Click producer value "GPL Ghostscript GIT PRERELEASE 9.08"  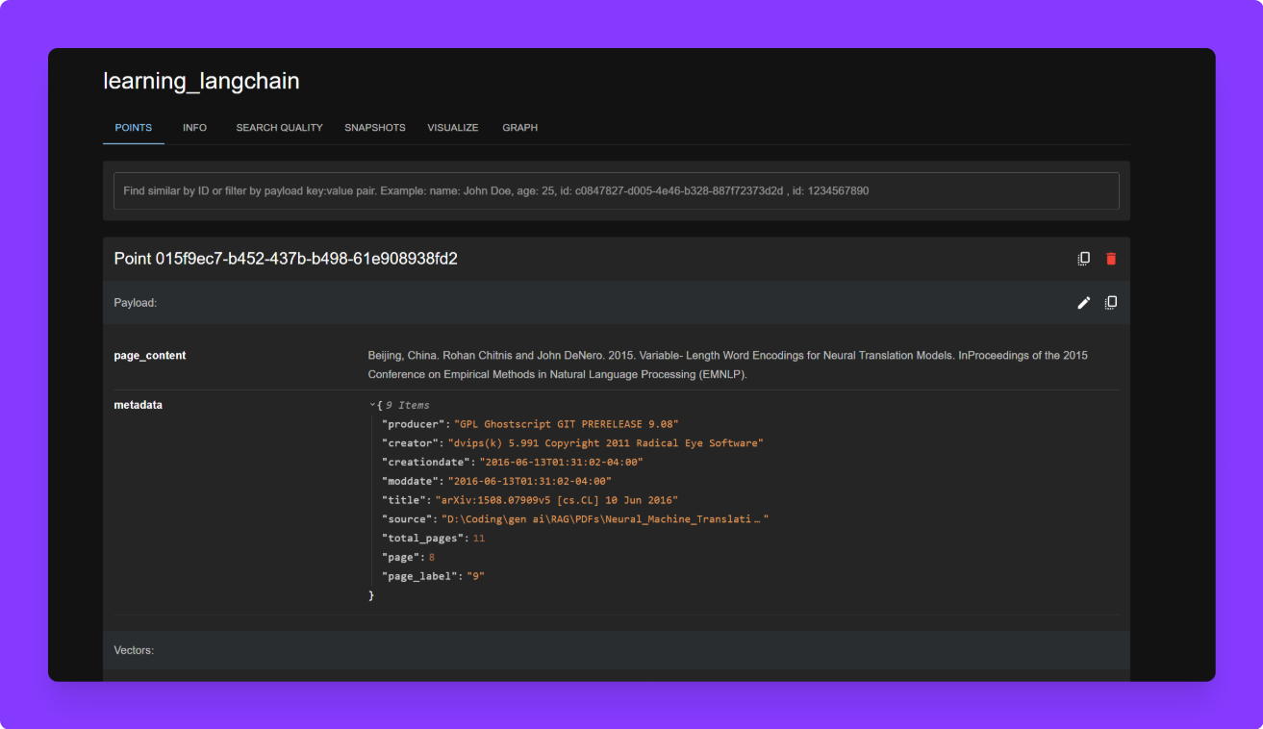(567, 424)
